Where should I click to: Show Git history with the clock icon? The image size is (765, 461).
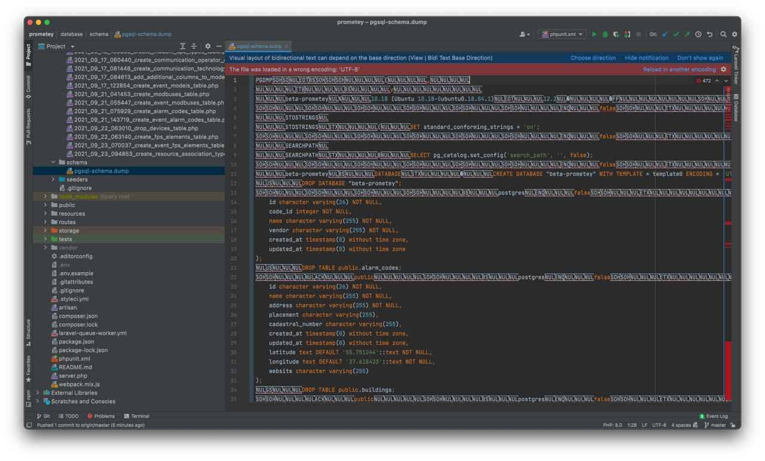pyautogui.click(x=698, y=35)
